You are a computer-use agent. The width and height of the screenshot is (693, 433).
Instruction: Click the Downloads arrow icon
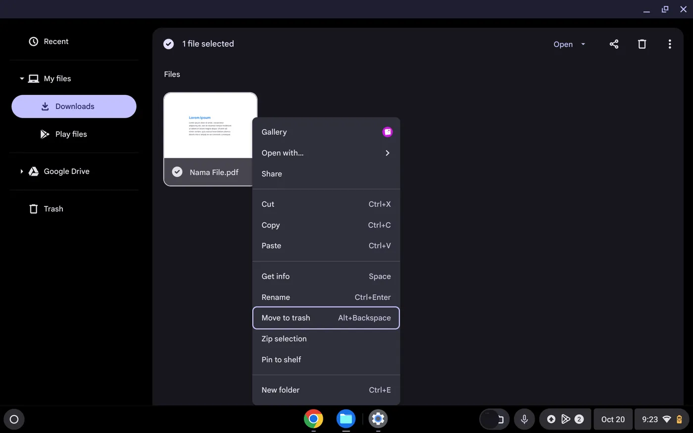(45, 106)
